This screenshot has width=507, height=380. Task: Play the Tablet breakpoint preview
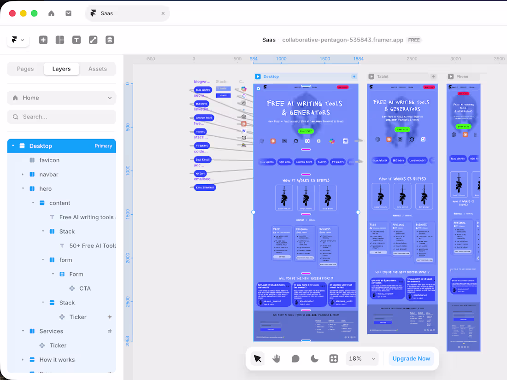[371, 76]
